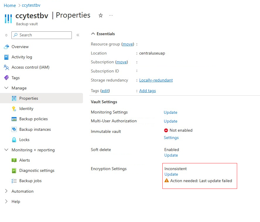Open Identity with the key icon

[x=14, y=109]
